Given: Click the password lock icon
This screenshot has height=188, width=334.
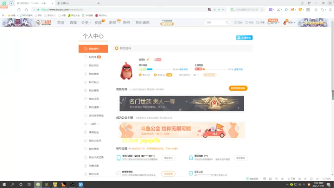Looking at the screenshot, I should [x=191, y=158].
